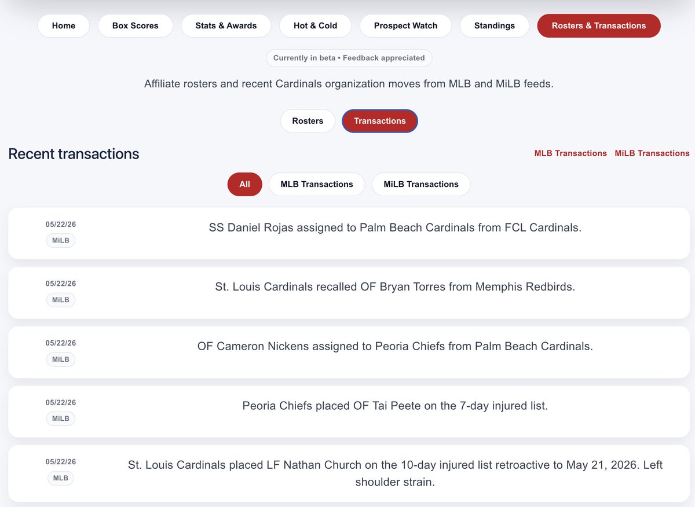Viewport: 695px width, 507px height.
Task: View the Standings tab
Action: 495,26
